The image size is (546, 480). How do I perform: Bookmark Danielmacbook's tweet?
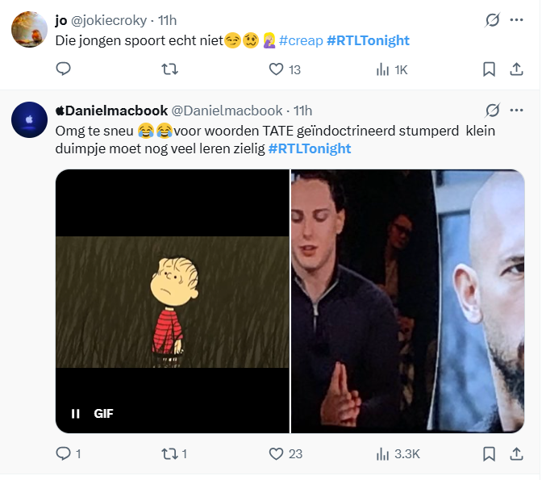coord(489,453)
